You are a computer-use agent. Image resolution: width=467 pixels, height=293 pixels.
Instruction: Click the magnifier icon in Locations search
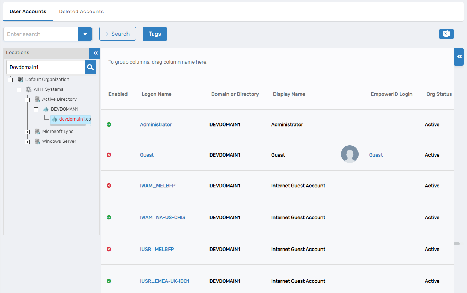(90, 67)
